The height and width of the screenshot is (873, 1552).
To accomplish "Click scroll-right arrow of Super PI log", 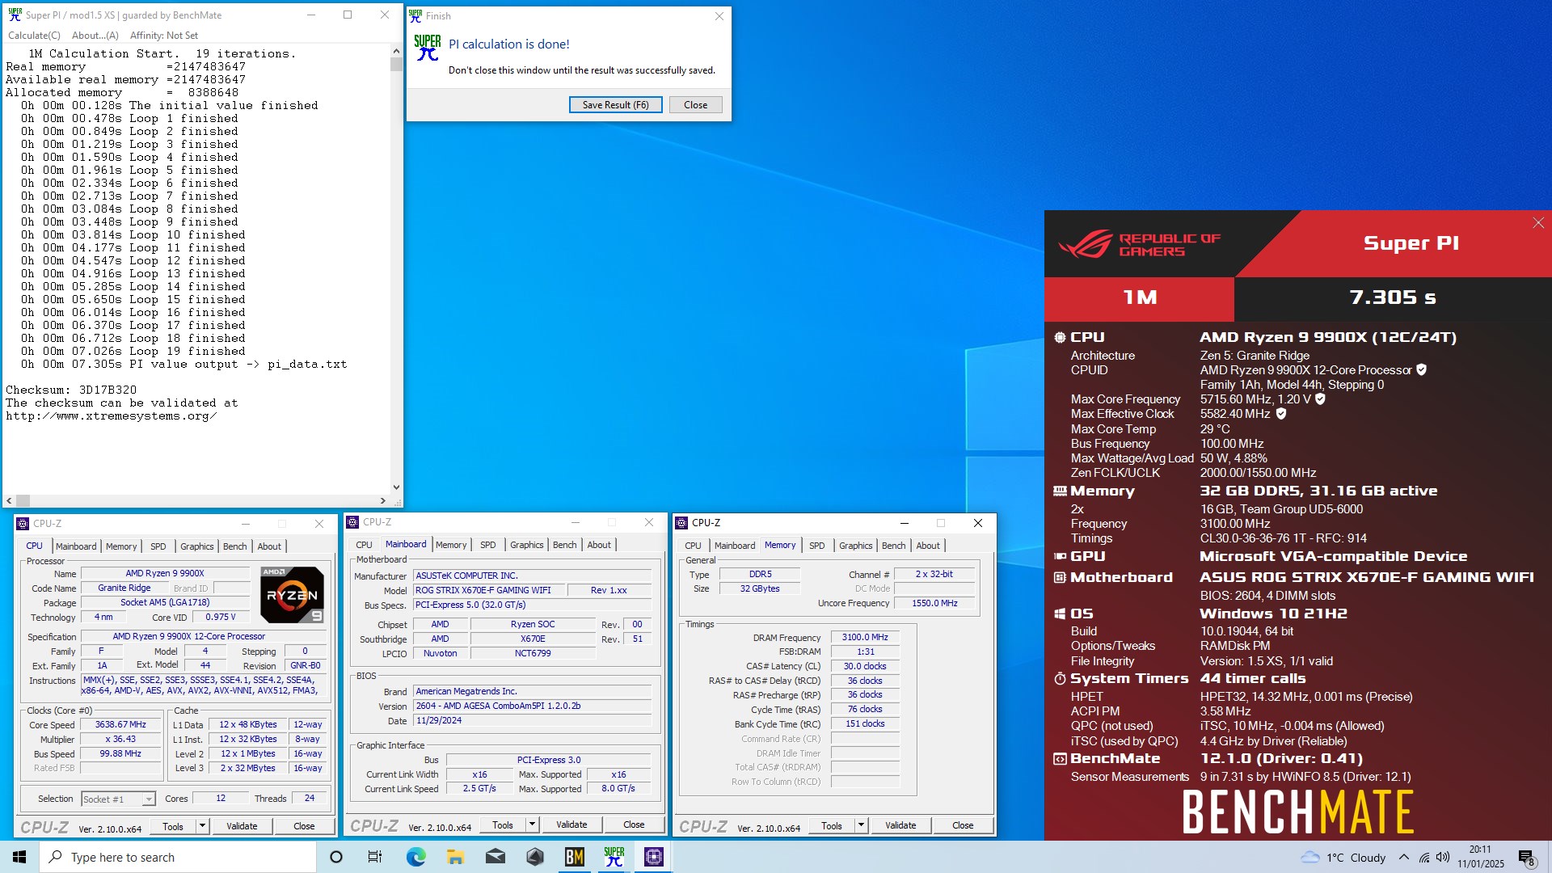I will [x=383, y=501].
